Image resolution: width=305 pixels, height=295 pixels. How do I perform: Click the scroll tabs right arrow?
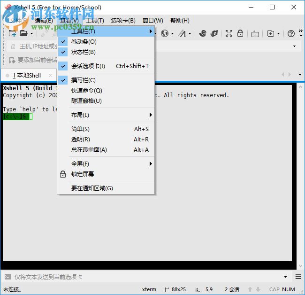(290, 74)
